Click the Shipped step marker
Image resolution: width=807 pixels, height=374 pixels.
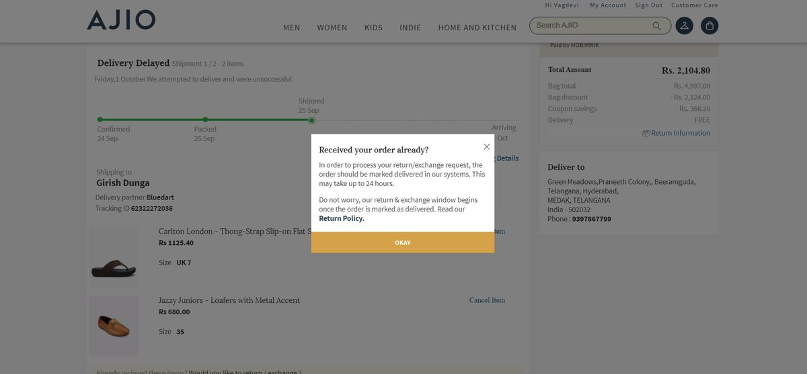pos(311,120)
